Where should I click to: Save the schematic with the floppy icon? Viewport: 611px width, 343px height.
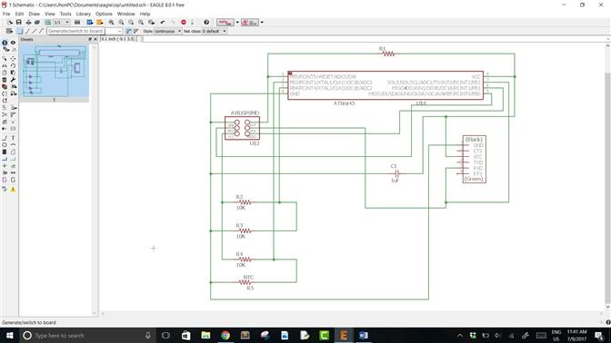tap(19, 22)
